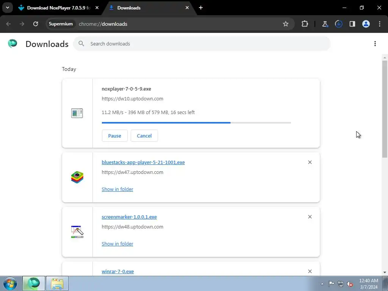Open bluestacks-app-player-5-21-1001.exe link

[143, 162]
